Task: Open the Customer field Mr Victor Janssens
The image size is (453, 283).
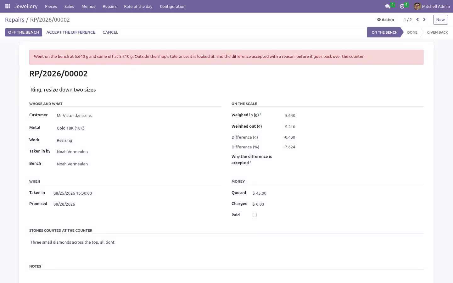Action: coord(138,115)
